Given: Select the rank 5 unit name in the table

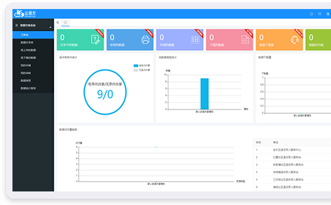Looking at the screenshot, I should pyautogui.click(x=288, y=180).
